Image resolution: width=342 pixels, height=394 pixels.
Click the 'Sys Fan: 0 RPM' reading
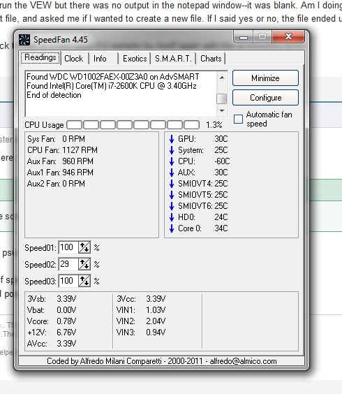click(x=56, y=139)
